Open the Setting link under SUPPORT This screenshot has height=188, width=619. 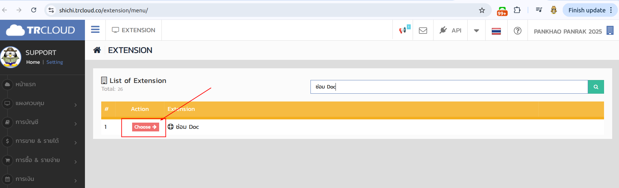point(55,62)
